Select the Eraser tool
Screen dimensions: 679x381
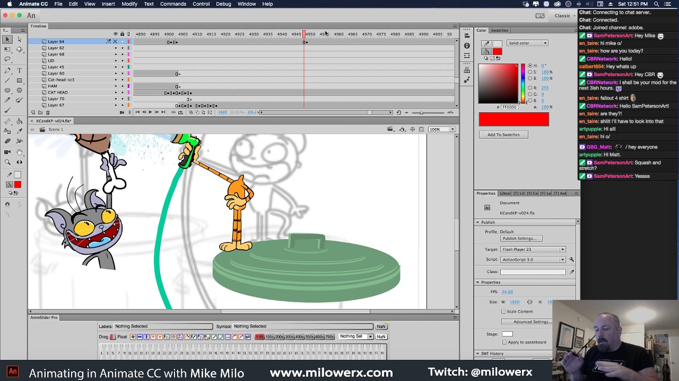[7, 141]
